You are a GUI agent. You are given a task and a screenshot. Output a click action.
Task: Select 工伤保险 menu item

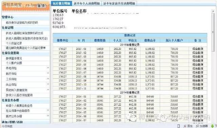(x=11, y=79)
